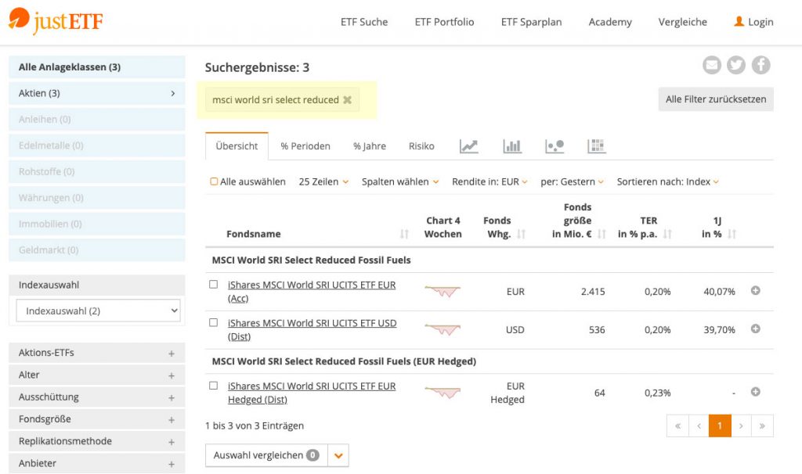This screenshot has width=802, height=474.
Task: Open iShares MSCI World SRI UCITS ETF USD (Dist) link
Action: click(312, 329)
